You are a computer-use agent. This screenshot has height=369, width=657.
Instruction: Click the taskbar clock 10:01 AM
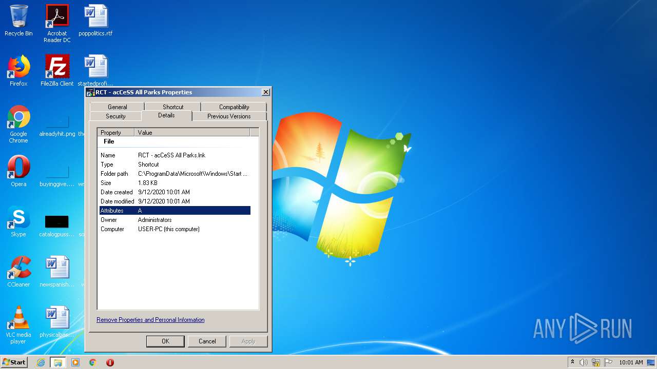click(630, 362)
